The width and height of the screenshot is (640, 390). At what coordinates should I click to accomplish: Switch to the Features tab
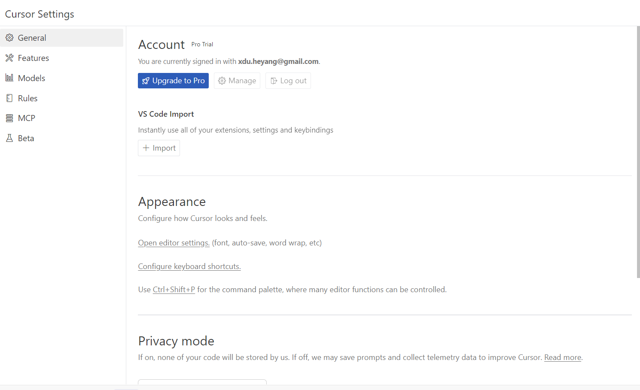[62, 58]
